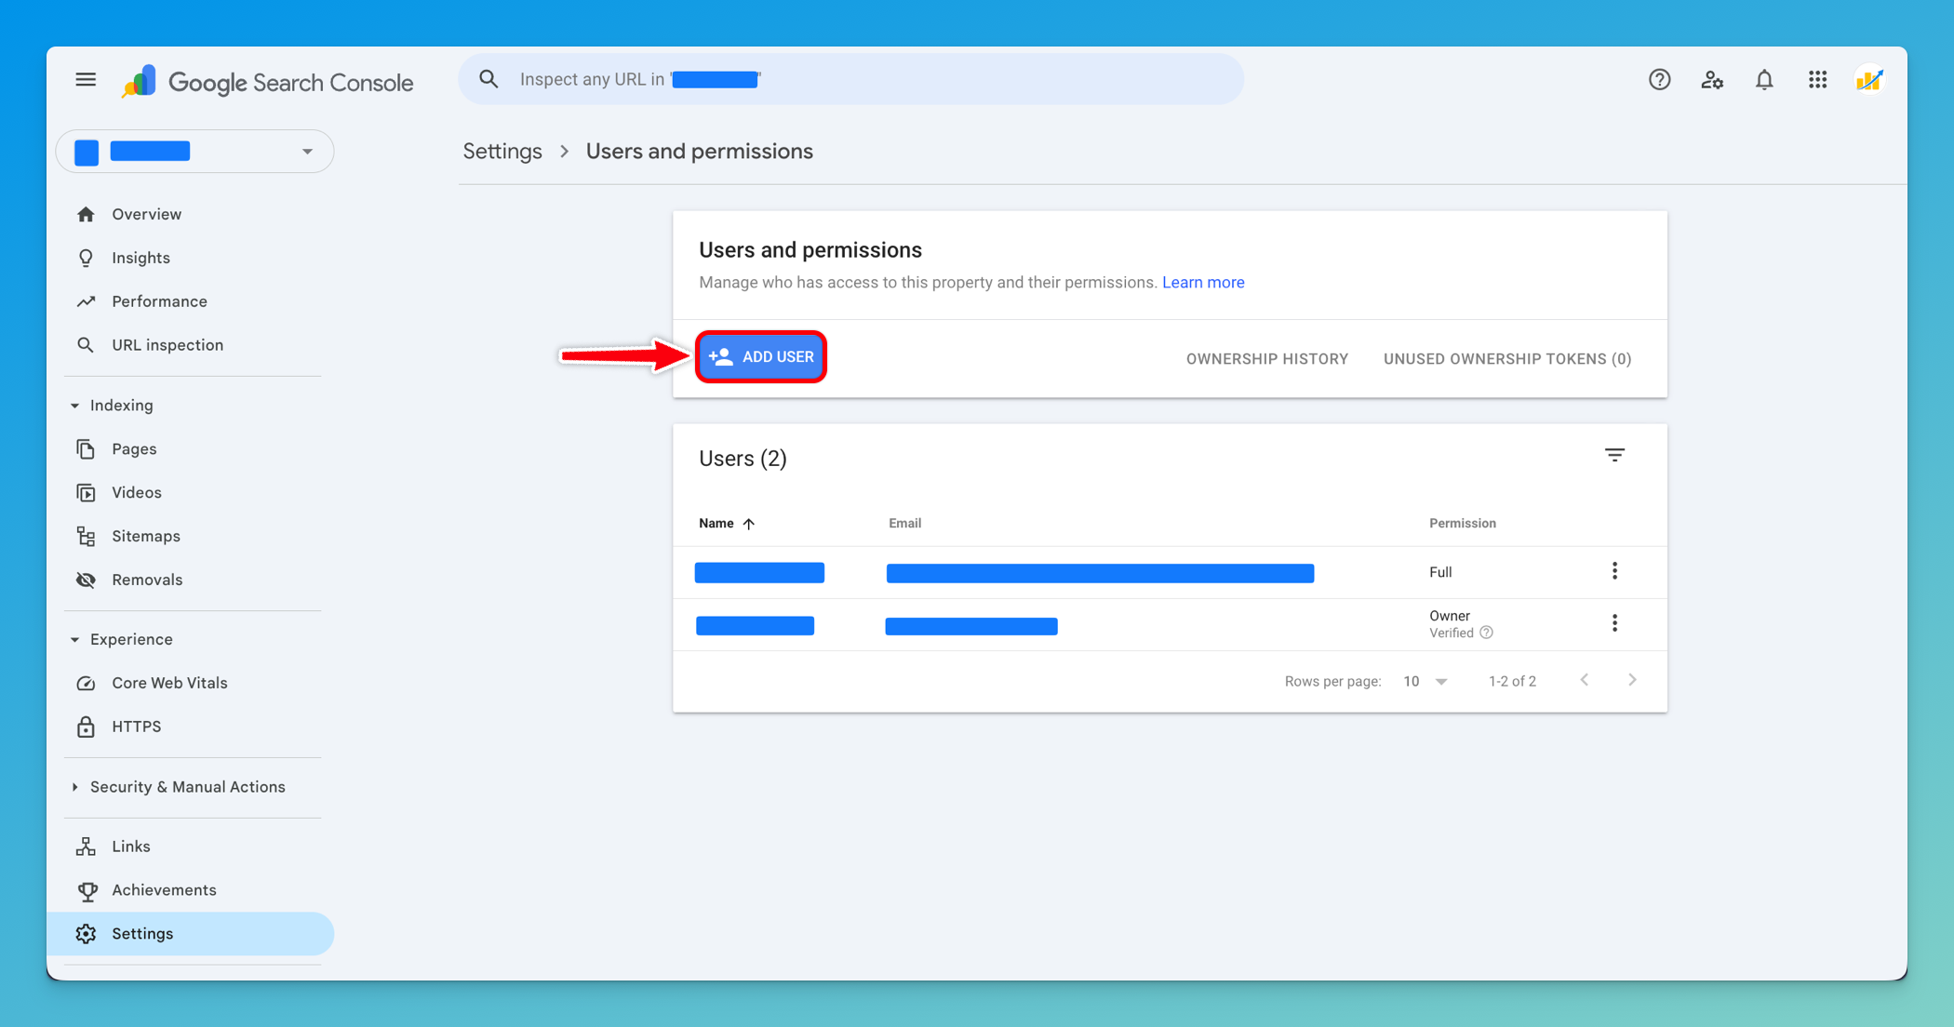Open the help question mark icon

(1660, 80)
